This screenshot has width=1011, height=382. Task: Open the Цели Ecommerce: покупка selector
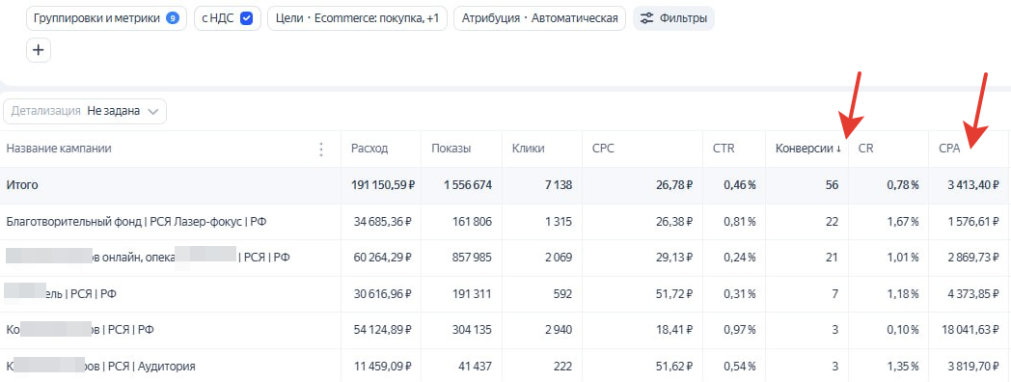[x=357, y=18]
